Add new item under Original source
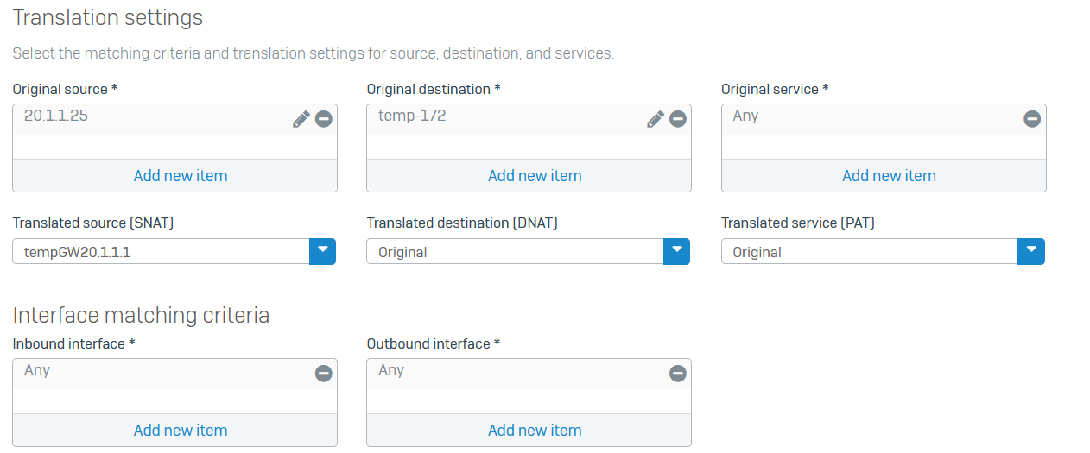 point(181,176)
